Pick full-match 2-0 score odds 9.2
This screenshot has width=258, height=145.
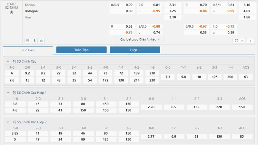click(x=27, y=73)
